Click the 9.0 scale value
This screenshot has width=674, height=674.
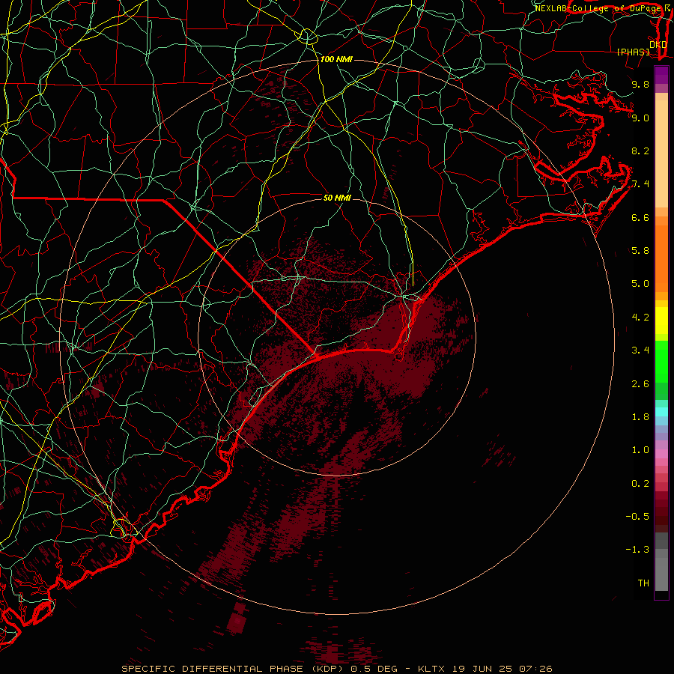(x=640, y=118)
